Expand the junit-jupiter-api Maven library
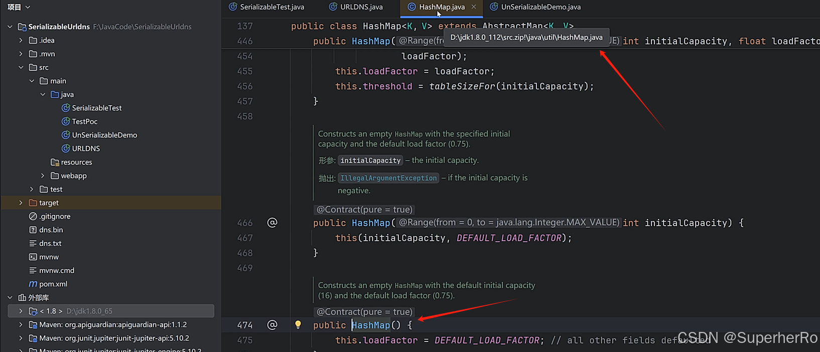Image resolution: width=820 pixels, height=352 pixels. click(x=21, y=338)
